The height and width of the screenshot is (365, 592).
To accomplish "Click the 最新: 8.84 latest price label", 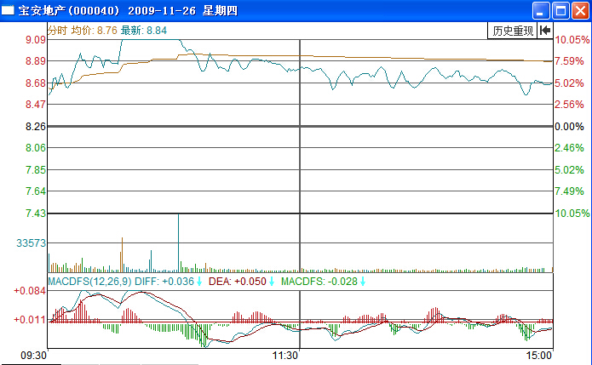I will [x=144, y=30].
